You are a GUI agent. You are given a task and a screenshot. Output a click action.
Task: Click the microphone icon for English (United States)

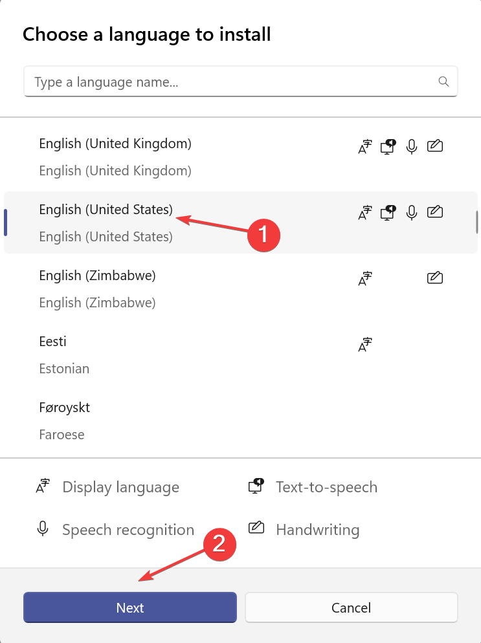[x=412, y=212]
